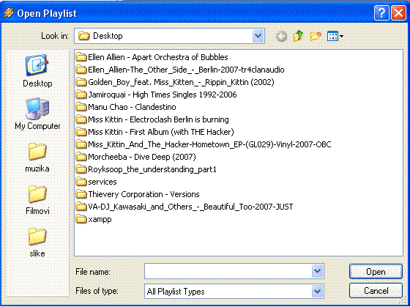Open the muzika folder shortcut

coord(37,157)
